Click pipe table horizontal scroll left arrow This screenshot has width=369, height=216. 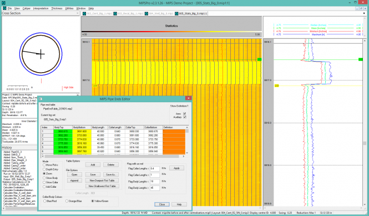(x=43, y=156)
